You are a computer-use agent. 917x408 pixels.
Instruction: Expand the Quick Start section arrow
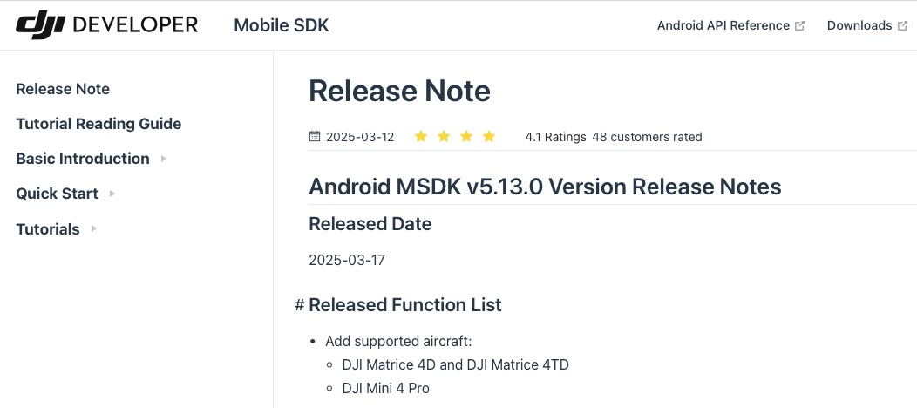tap(112, 194)
